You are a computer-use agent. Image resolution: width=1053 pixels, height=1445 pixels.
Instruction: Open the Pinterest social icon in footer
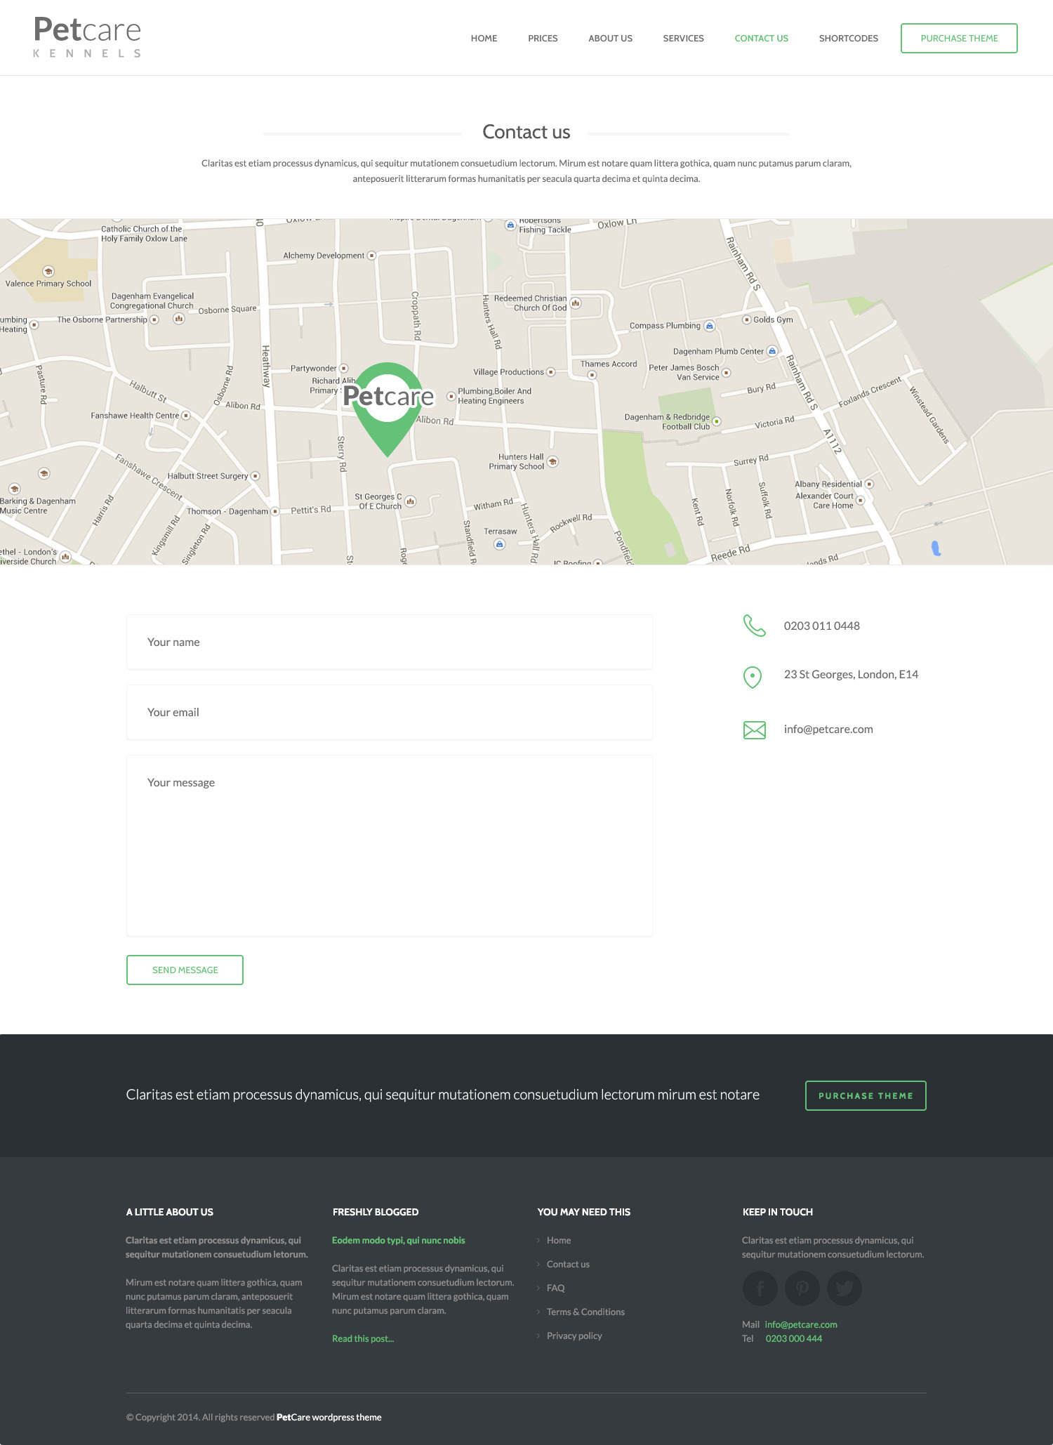point(802,1288)
